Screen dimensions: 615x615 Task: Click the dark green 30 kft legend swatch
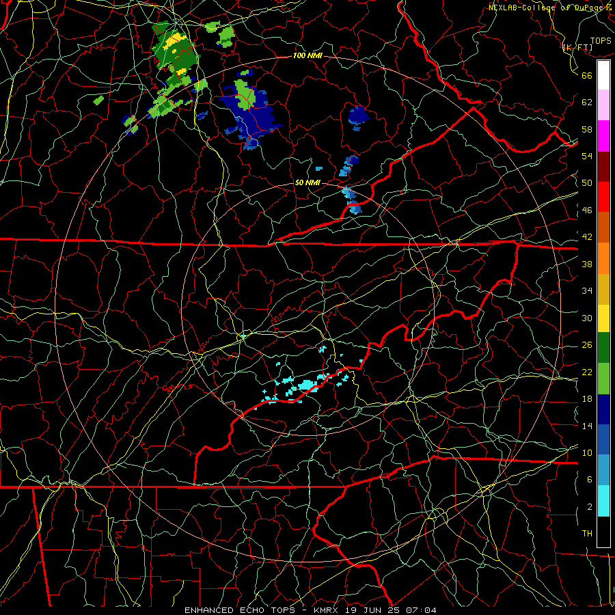pyautogui.click(x=603, y=348)
